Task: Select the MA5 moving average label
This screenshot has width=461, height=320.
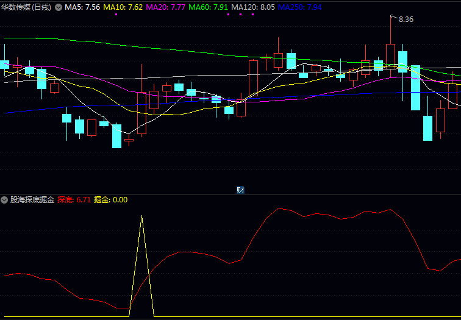Action: pos(82,7)
